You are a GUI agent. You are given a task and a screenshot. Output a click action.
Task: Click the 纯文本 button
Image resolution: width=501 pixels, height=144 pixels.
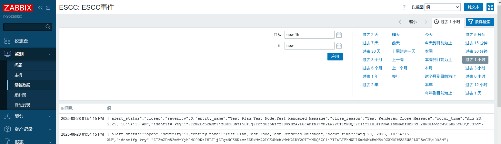click(476, 7)
